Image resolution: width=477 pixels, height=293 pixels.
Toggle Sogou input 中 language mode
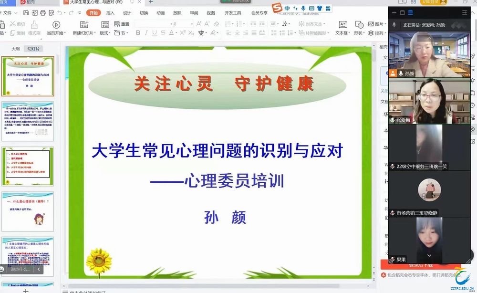[287, 8]
